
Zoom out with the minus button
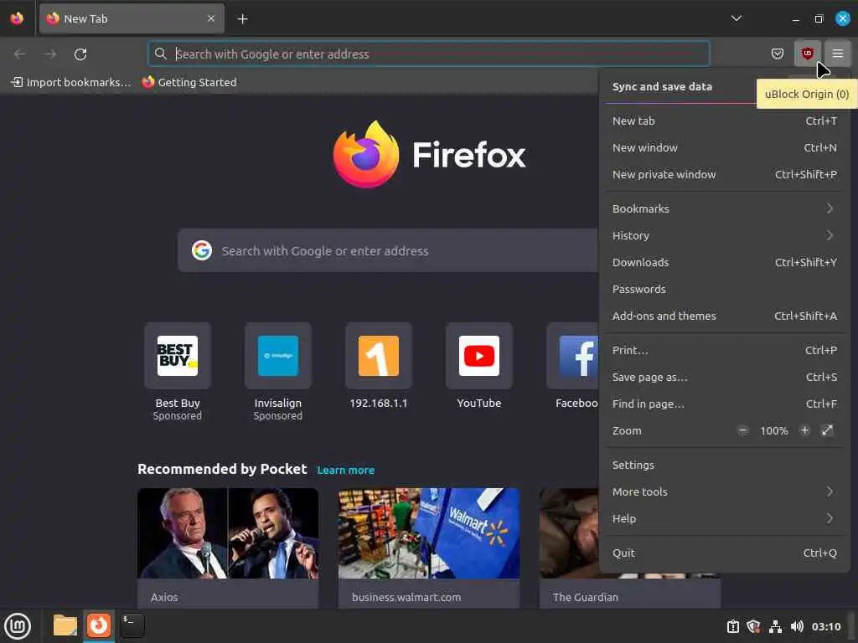tap(742, 430)
